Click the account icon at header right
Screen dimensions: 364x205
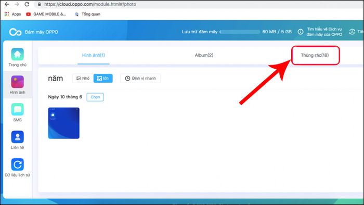tap(352, 32)
